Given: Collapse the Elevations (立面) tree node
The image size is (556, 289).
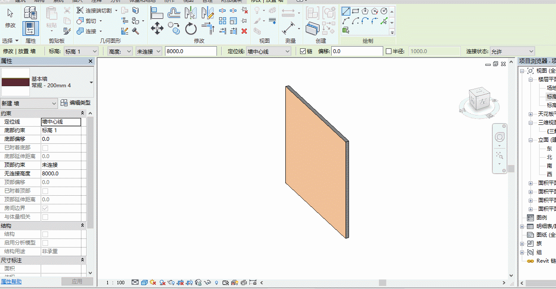Looking at the screenshot, I should [531, 140].
